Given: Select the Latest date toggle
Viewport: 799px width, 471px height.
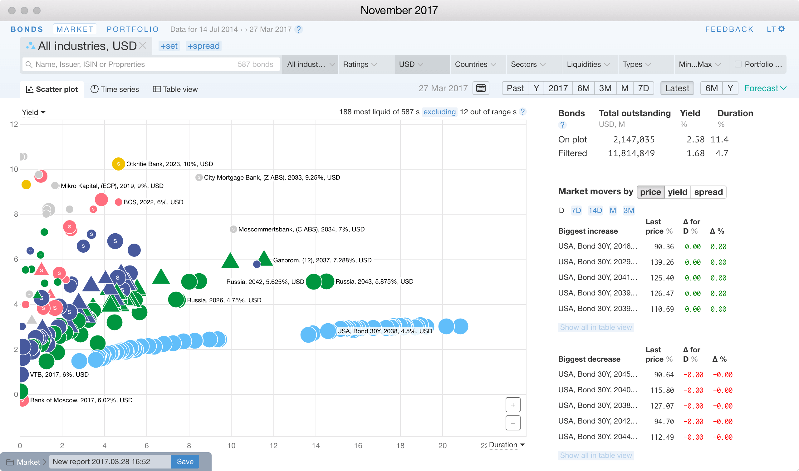Looking at the screenshot, I should (677, 88).
